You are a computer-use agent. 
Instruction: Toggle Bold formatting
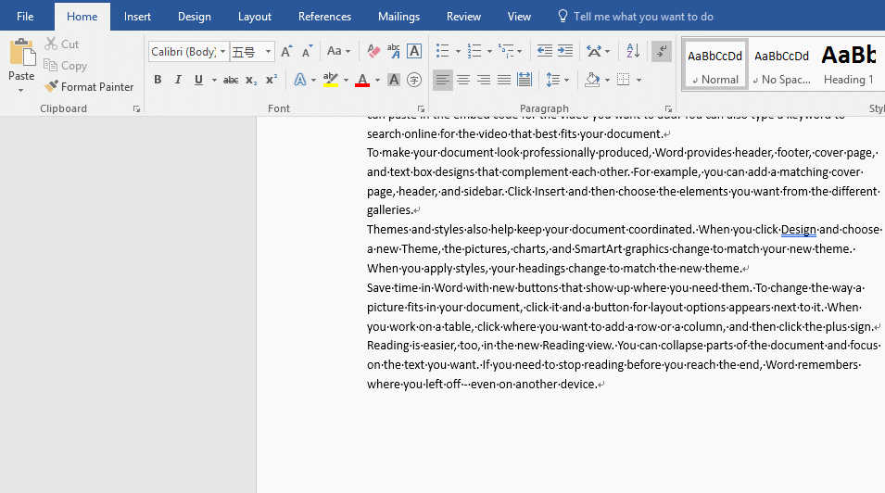pos(158,81)
